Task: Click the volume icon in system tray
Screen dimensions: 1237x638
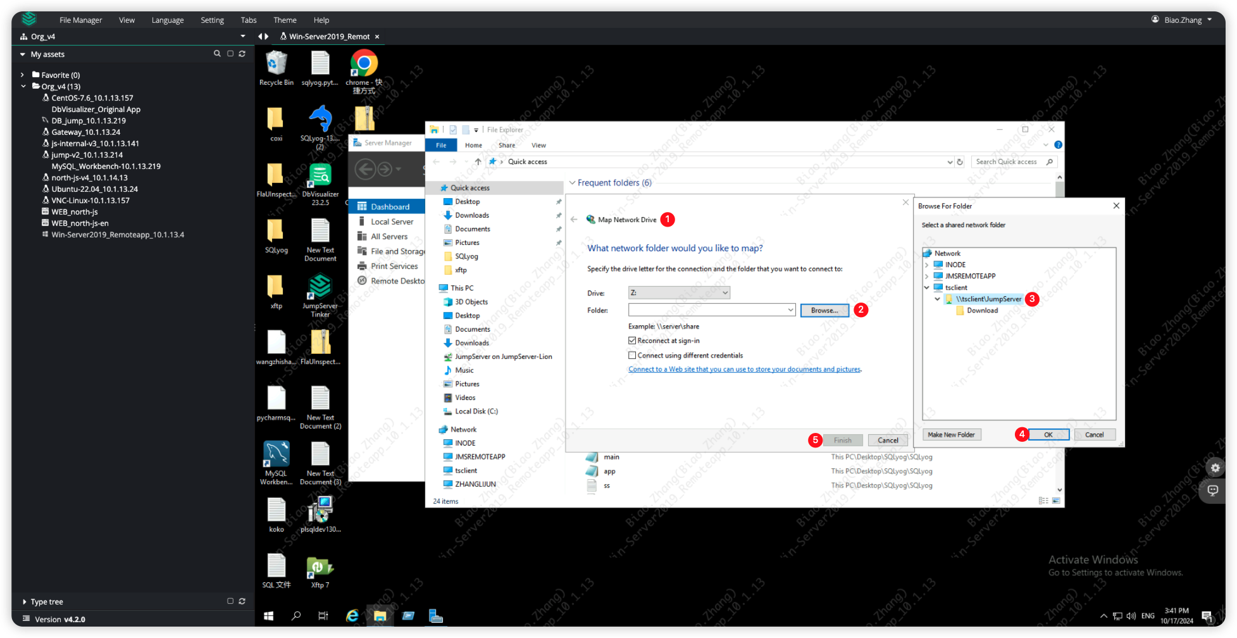Action: [x=1131, y=616]
